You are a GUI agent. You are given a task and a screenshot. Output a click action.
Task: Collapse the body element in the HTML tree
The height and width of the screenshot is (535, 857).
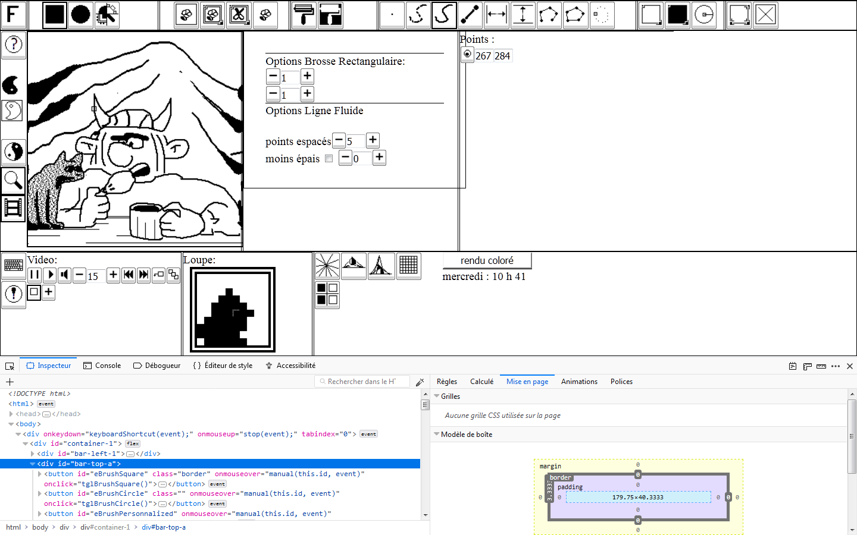(x=11, y=424)
